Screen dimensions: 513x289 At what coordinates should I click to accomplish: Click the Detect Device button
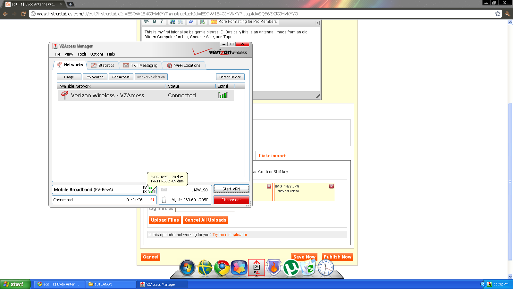pos(230,77)
